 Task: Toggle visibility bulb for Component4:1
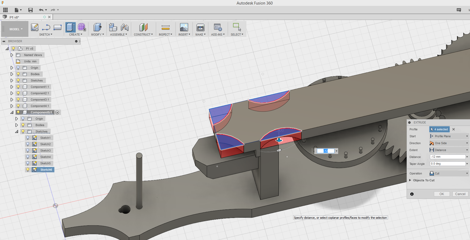click(x=18, y=106)
